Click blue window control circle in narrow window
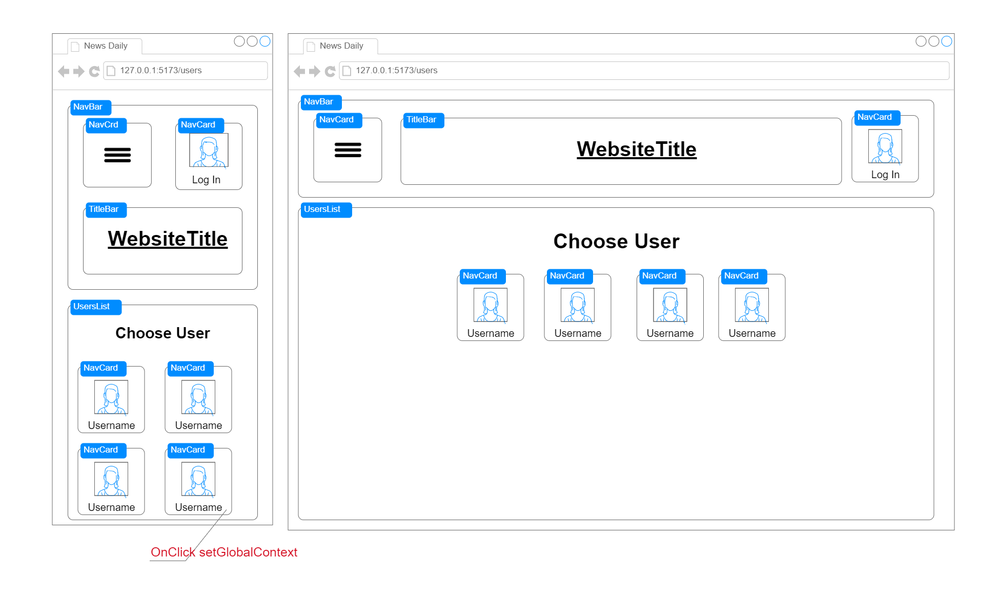 pyautogui.click(x=265, y=41)
